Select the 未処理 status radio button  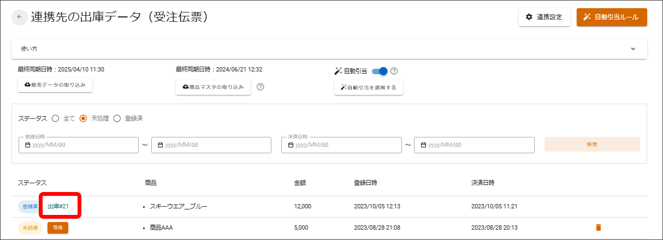pos(84,118)
